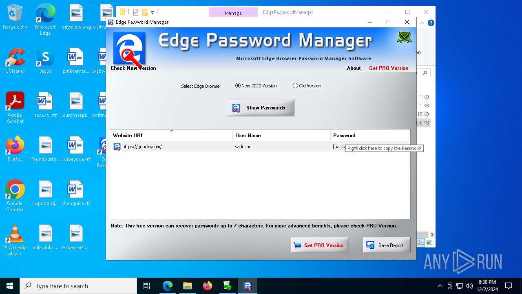522x294 pixels.
Task: Select the trademarks... image file on desktop
Action: pos(76,238)
